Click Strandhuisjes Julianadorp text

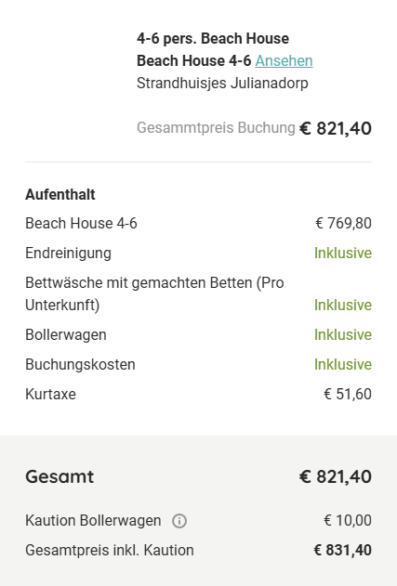coord(222,83)
